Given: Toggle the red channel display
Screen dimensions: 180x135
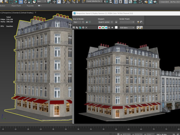Looking at the screenshot, I should (100, 27).
